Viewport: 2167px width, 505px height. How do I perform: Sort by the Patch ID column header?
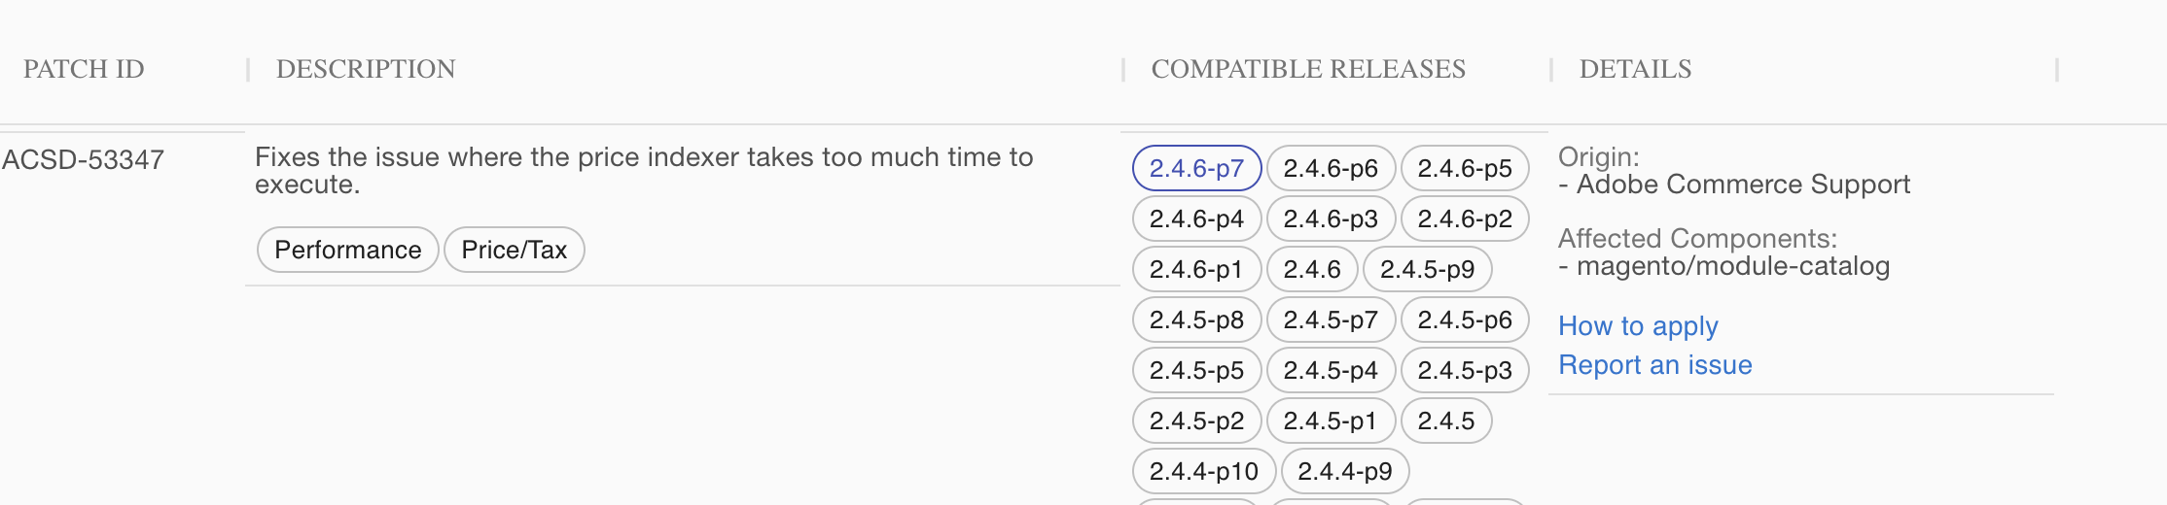84,69
